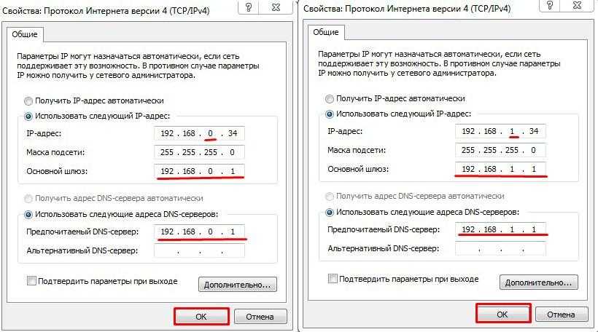The height and width of the screenshot is (332, 598).
Task: Click IP-адрес field 192.168.1.34
Action: coord(501,131)
